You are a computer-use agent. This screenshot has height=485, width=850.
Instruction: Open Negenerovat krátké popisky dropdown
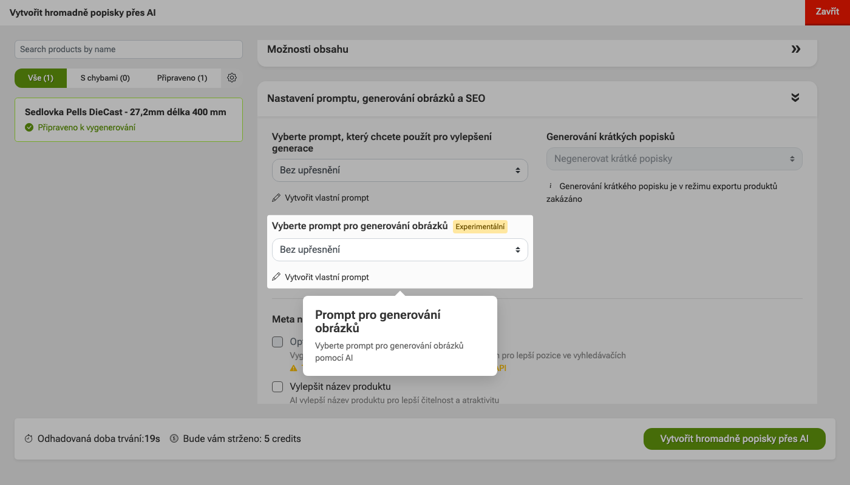pos(675,159)
